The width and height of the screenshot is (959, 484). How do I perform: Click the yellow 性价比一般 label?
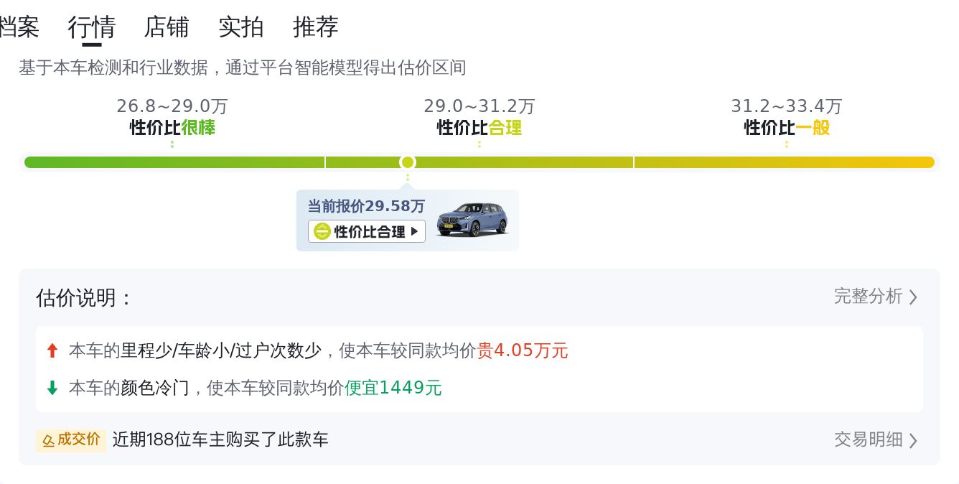[x=787, y=128]
